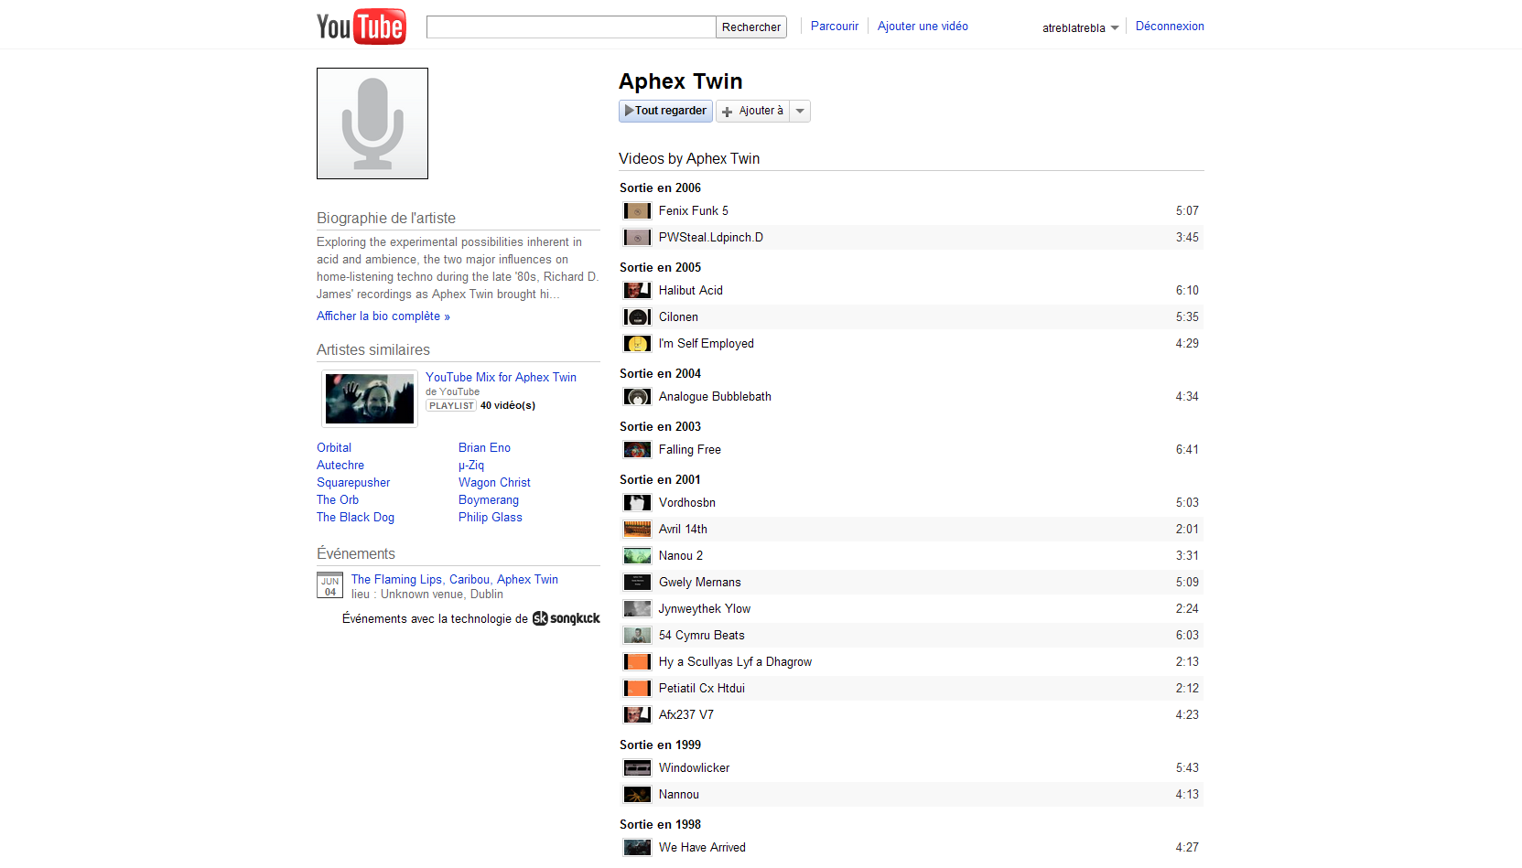Open the Petiatil Cx Htdui thumbnail

pyautogui.click(x=637, y=689)
